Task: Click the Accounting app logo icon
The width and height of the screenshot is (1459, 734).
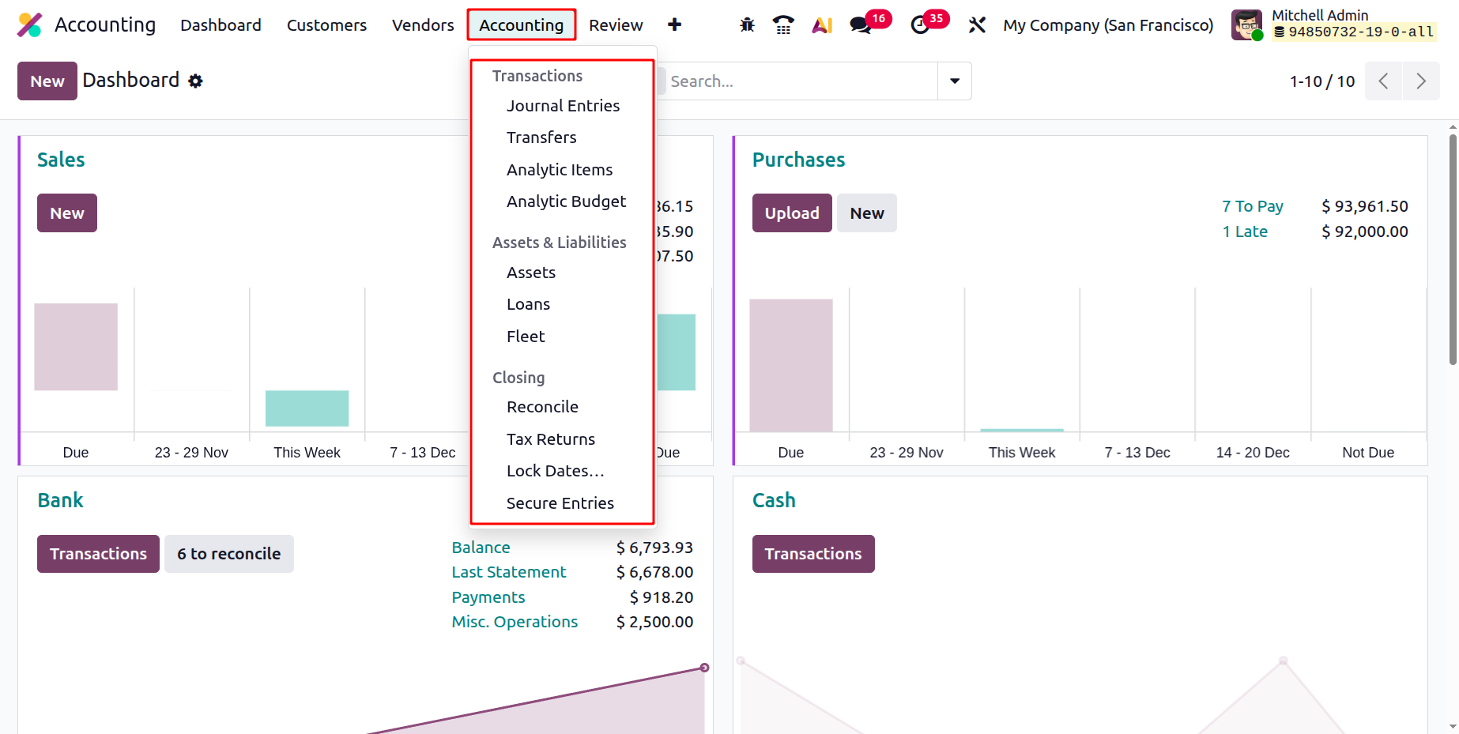Action: [x=29, y=25]
